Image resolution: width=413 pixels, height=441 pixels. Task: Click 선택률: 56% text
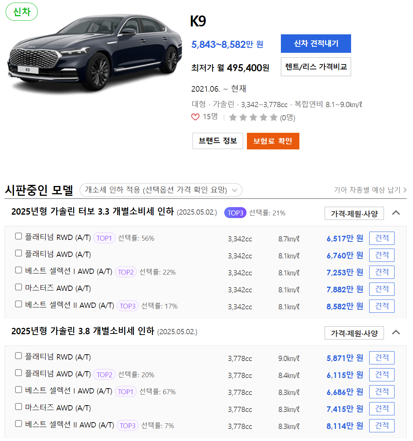(x=136, y=238)
